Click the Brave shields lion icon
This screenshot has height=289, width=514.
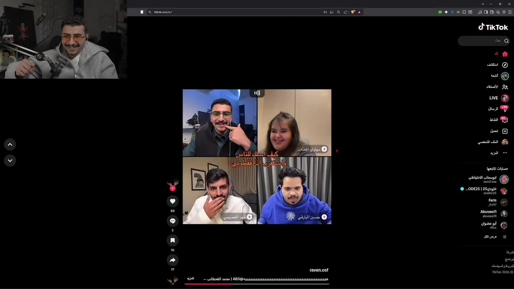353,12
